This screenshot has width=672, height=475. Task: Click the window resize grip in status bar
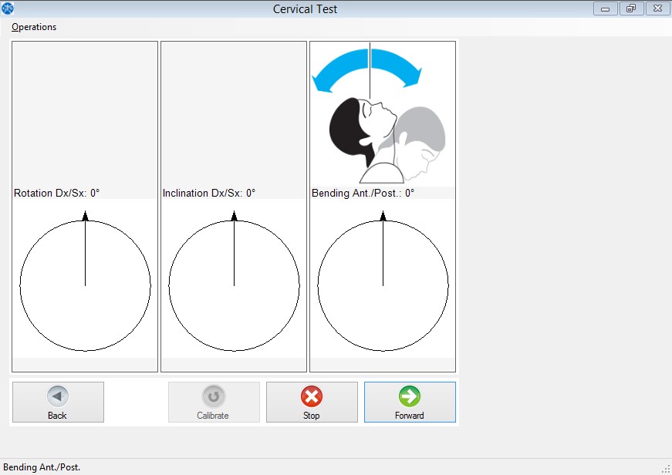(667, 470)
